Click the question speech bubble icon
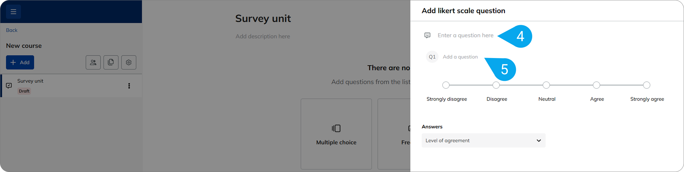 click(x=427, y=36)
